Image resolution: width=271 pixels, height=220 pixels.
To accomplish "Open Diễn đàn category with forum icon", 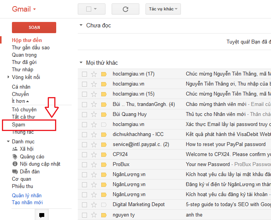I will pos(26,171).
